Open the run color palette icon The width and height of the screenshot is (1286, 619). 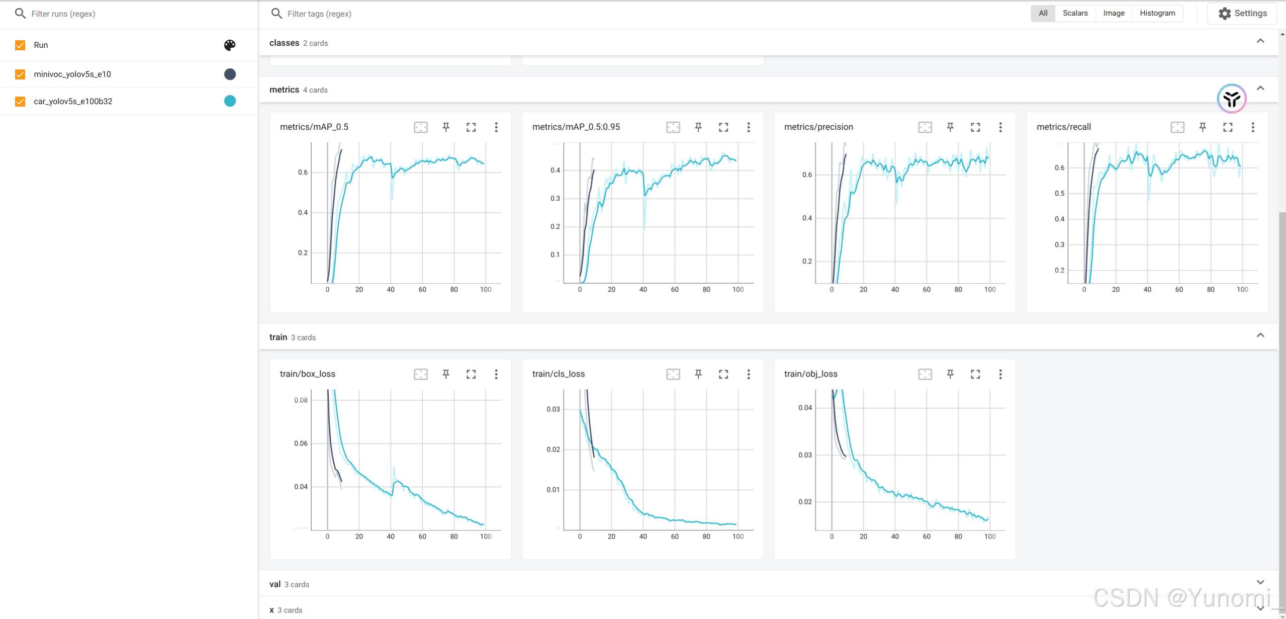tap(230, 45)
